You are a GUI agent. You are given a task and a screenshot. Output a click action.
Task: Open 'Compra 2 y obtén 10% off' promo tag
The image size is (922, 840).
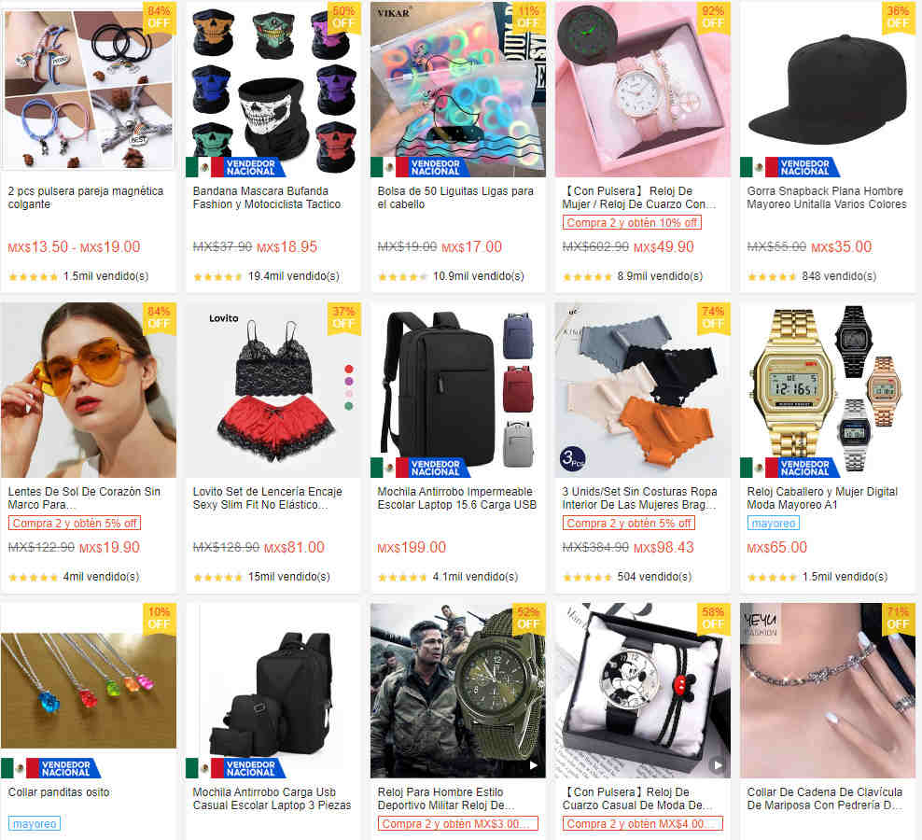(x=632, y=222)
